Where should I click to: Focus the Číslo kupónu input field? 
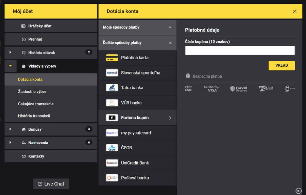240,50
